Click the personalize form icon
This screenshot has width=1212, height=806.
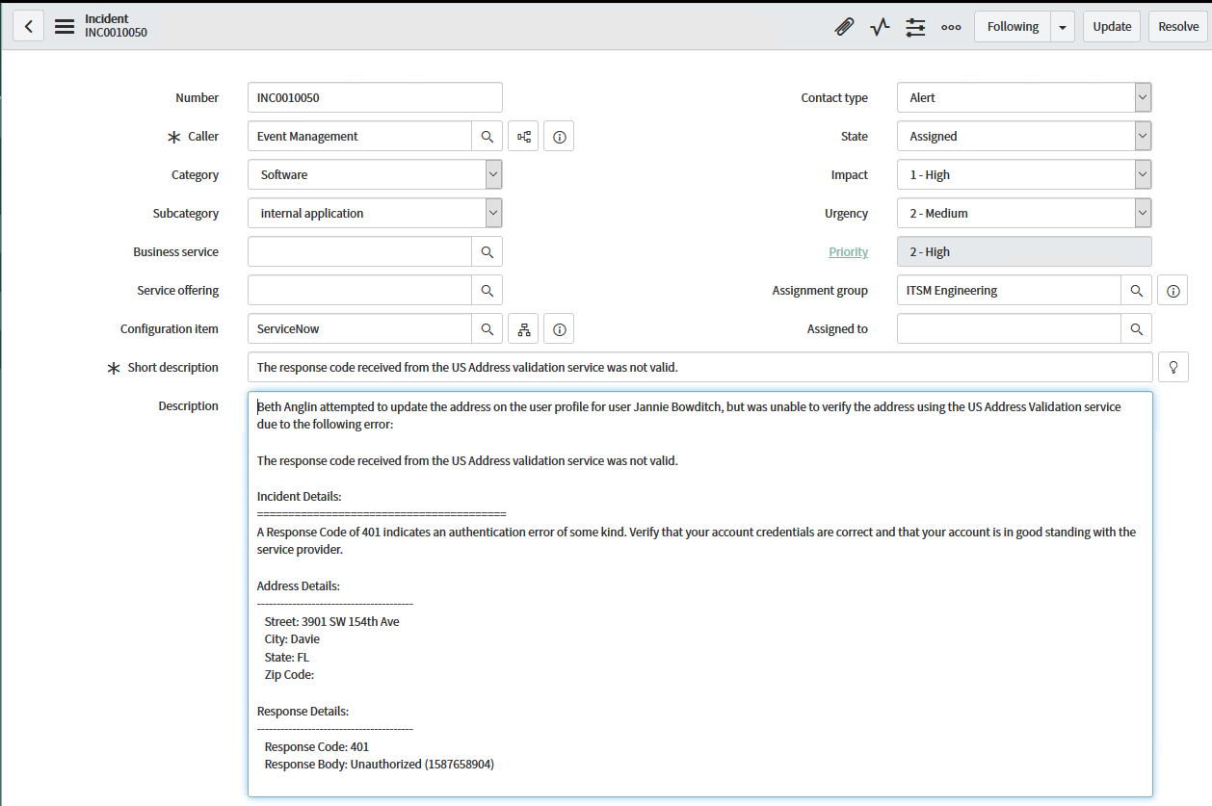click(914, 26)
